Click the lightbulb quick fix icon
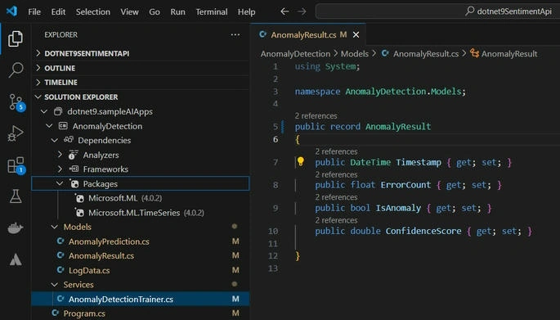Screen dimensions: 560x320 click(x=301, y=161)
